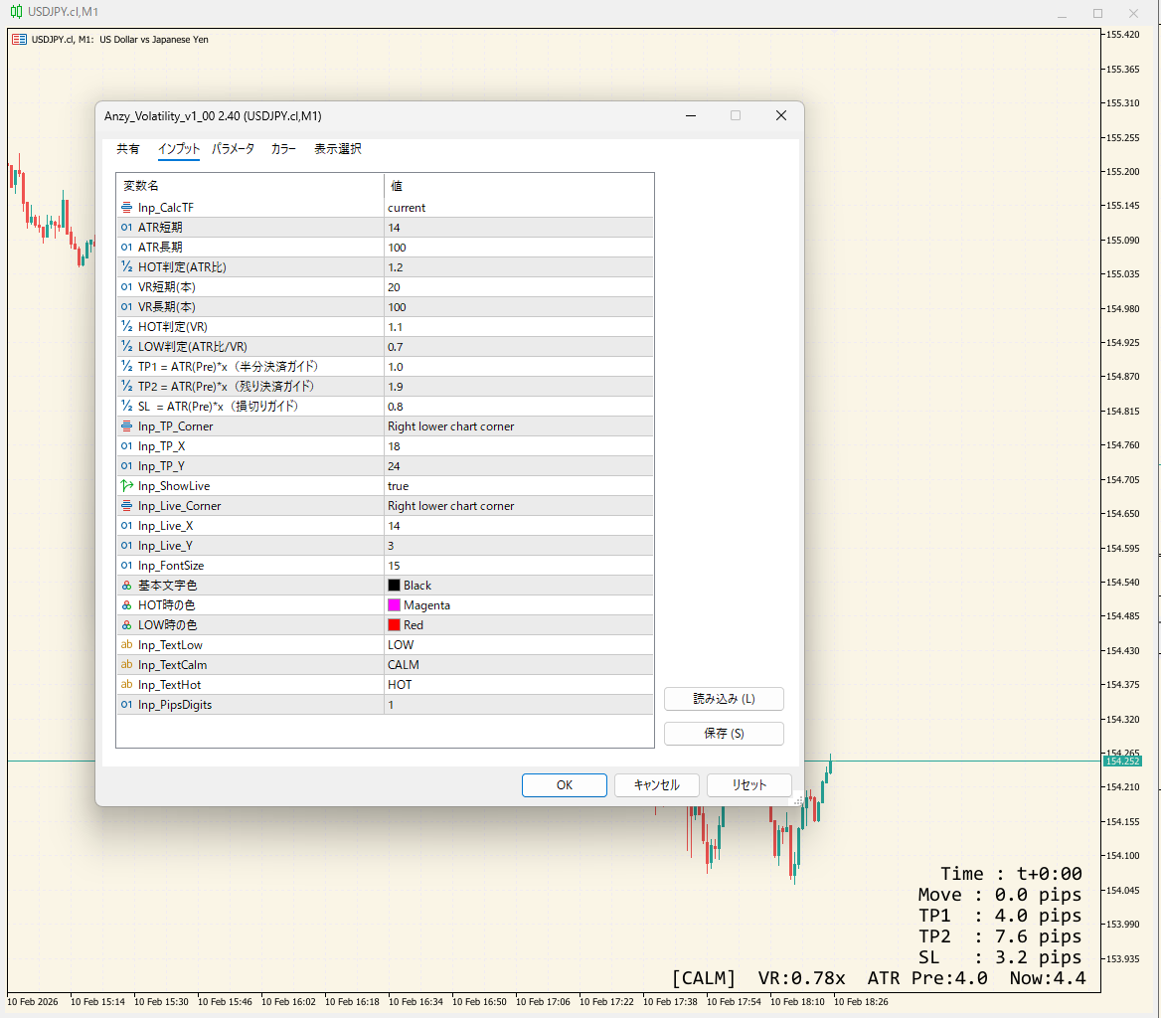Click the enum icon beside Inp_CalcTF

[126, 208]
